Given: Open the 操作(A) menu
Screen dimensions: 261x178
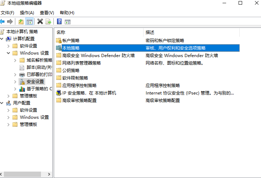Looking at the screenshot, I should pos(27,13).
